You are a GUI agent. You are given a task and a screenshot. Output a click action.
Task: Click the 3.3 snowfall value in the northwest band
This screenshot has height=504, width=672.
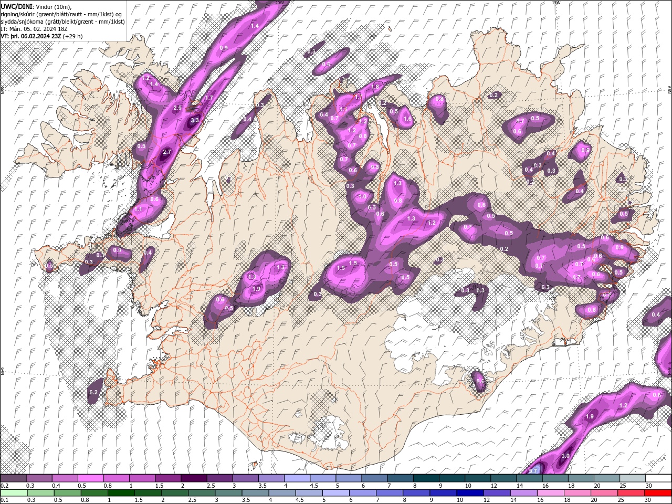pyautogui.click(x=195, y=120)
